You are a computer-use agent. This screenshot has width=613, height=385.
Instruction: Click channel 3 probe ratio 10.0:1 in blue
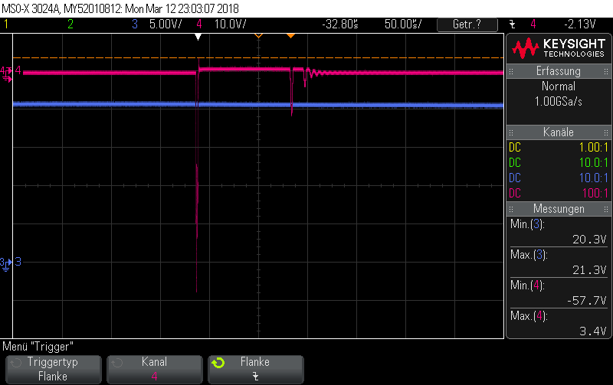[x=593, y=178]
